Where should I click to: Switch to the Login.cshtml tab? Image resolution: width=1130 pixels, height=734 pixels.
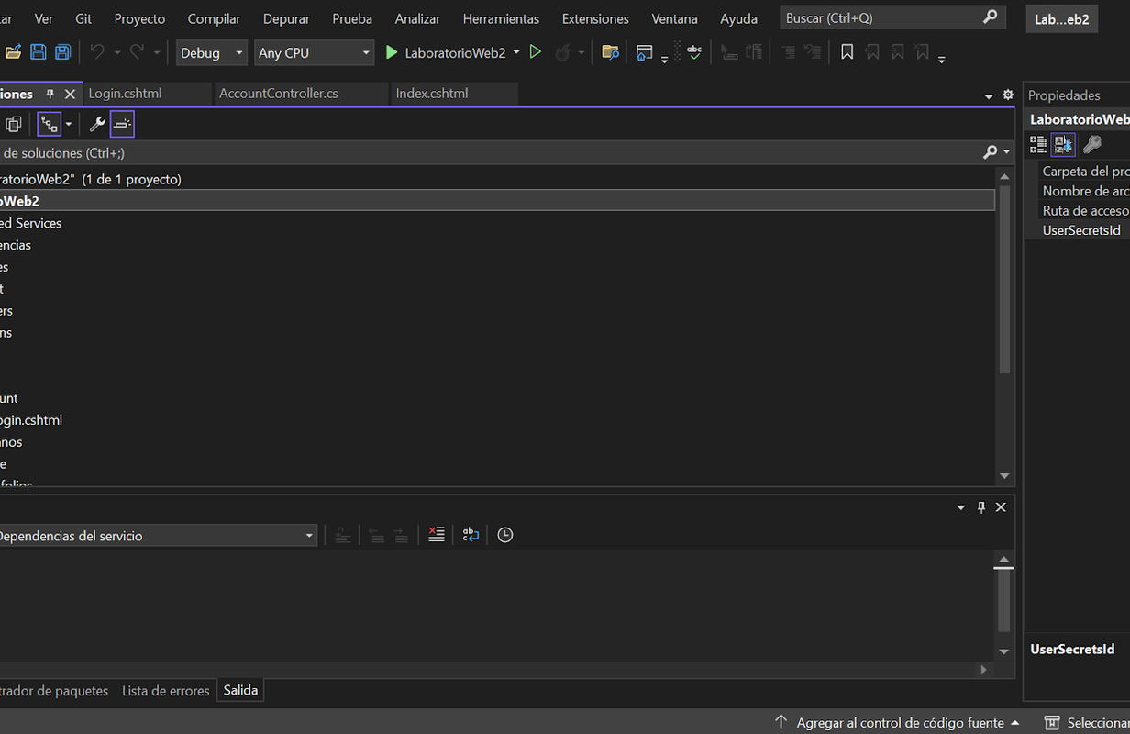pos(147,94)
